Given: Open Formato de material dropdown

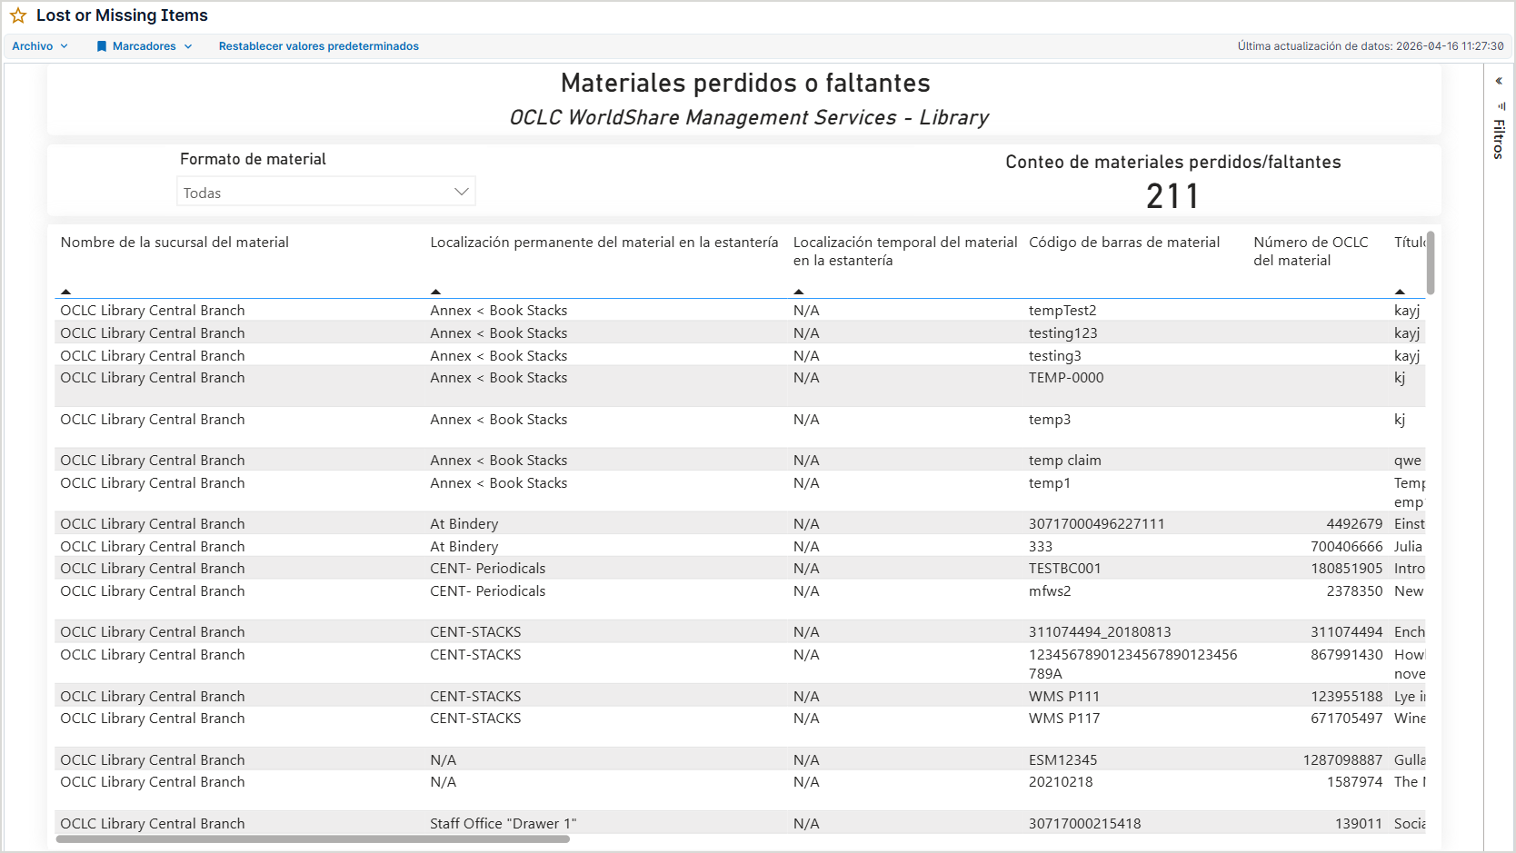Looking at the screenshot, I should (325, 192).
